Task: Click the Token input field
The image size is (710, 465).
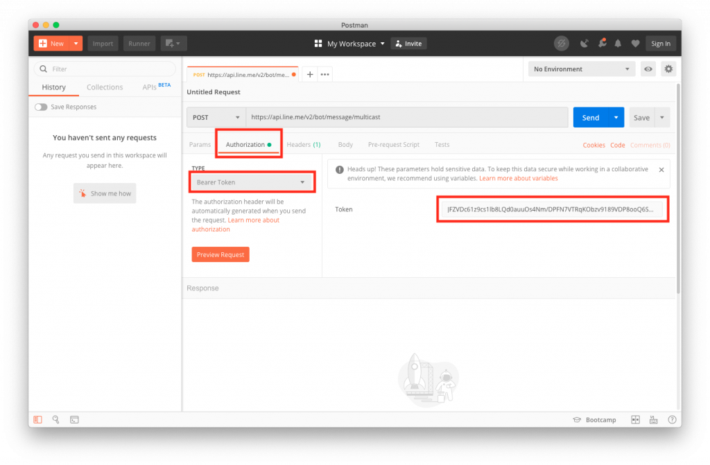Action: 552,209
